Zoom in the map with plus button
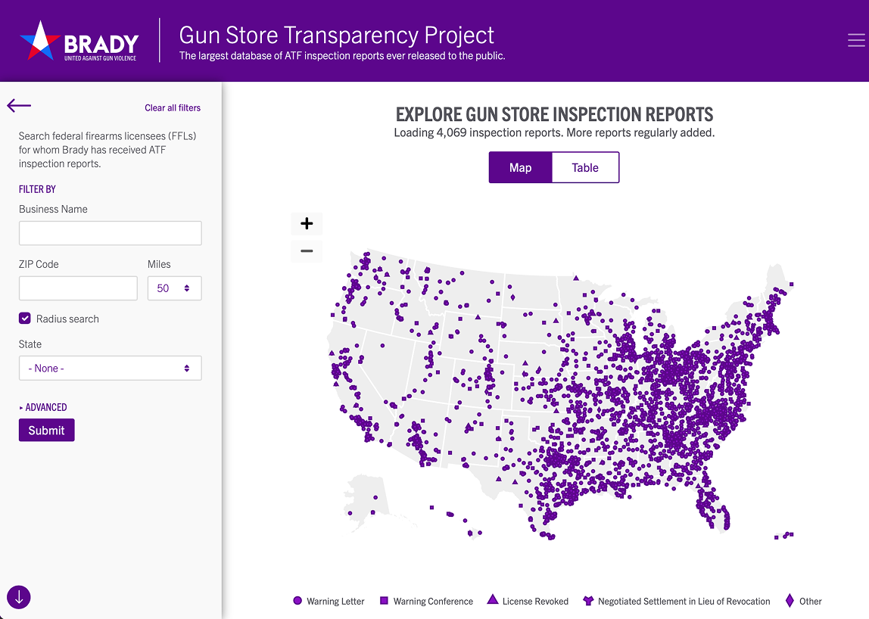 (307, 223)
